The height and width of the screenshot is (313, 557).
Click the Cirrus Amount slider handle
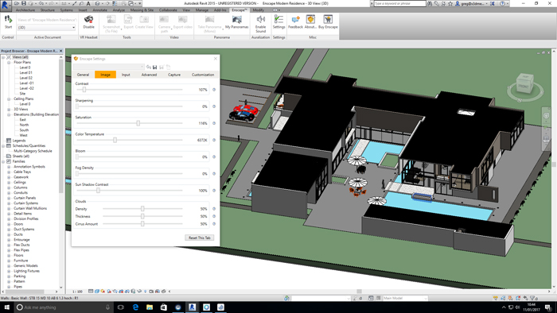142,224
